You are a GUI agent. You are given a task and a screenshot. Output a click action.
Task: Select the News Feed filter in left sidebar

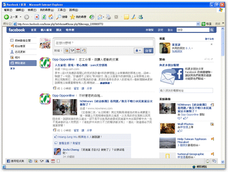(x=23, y=40)
